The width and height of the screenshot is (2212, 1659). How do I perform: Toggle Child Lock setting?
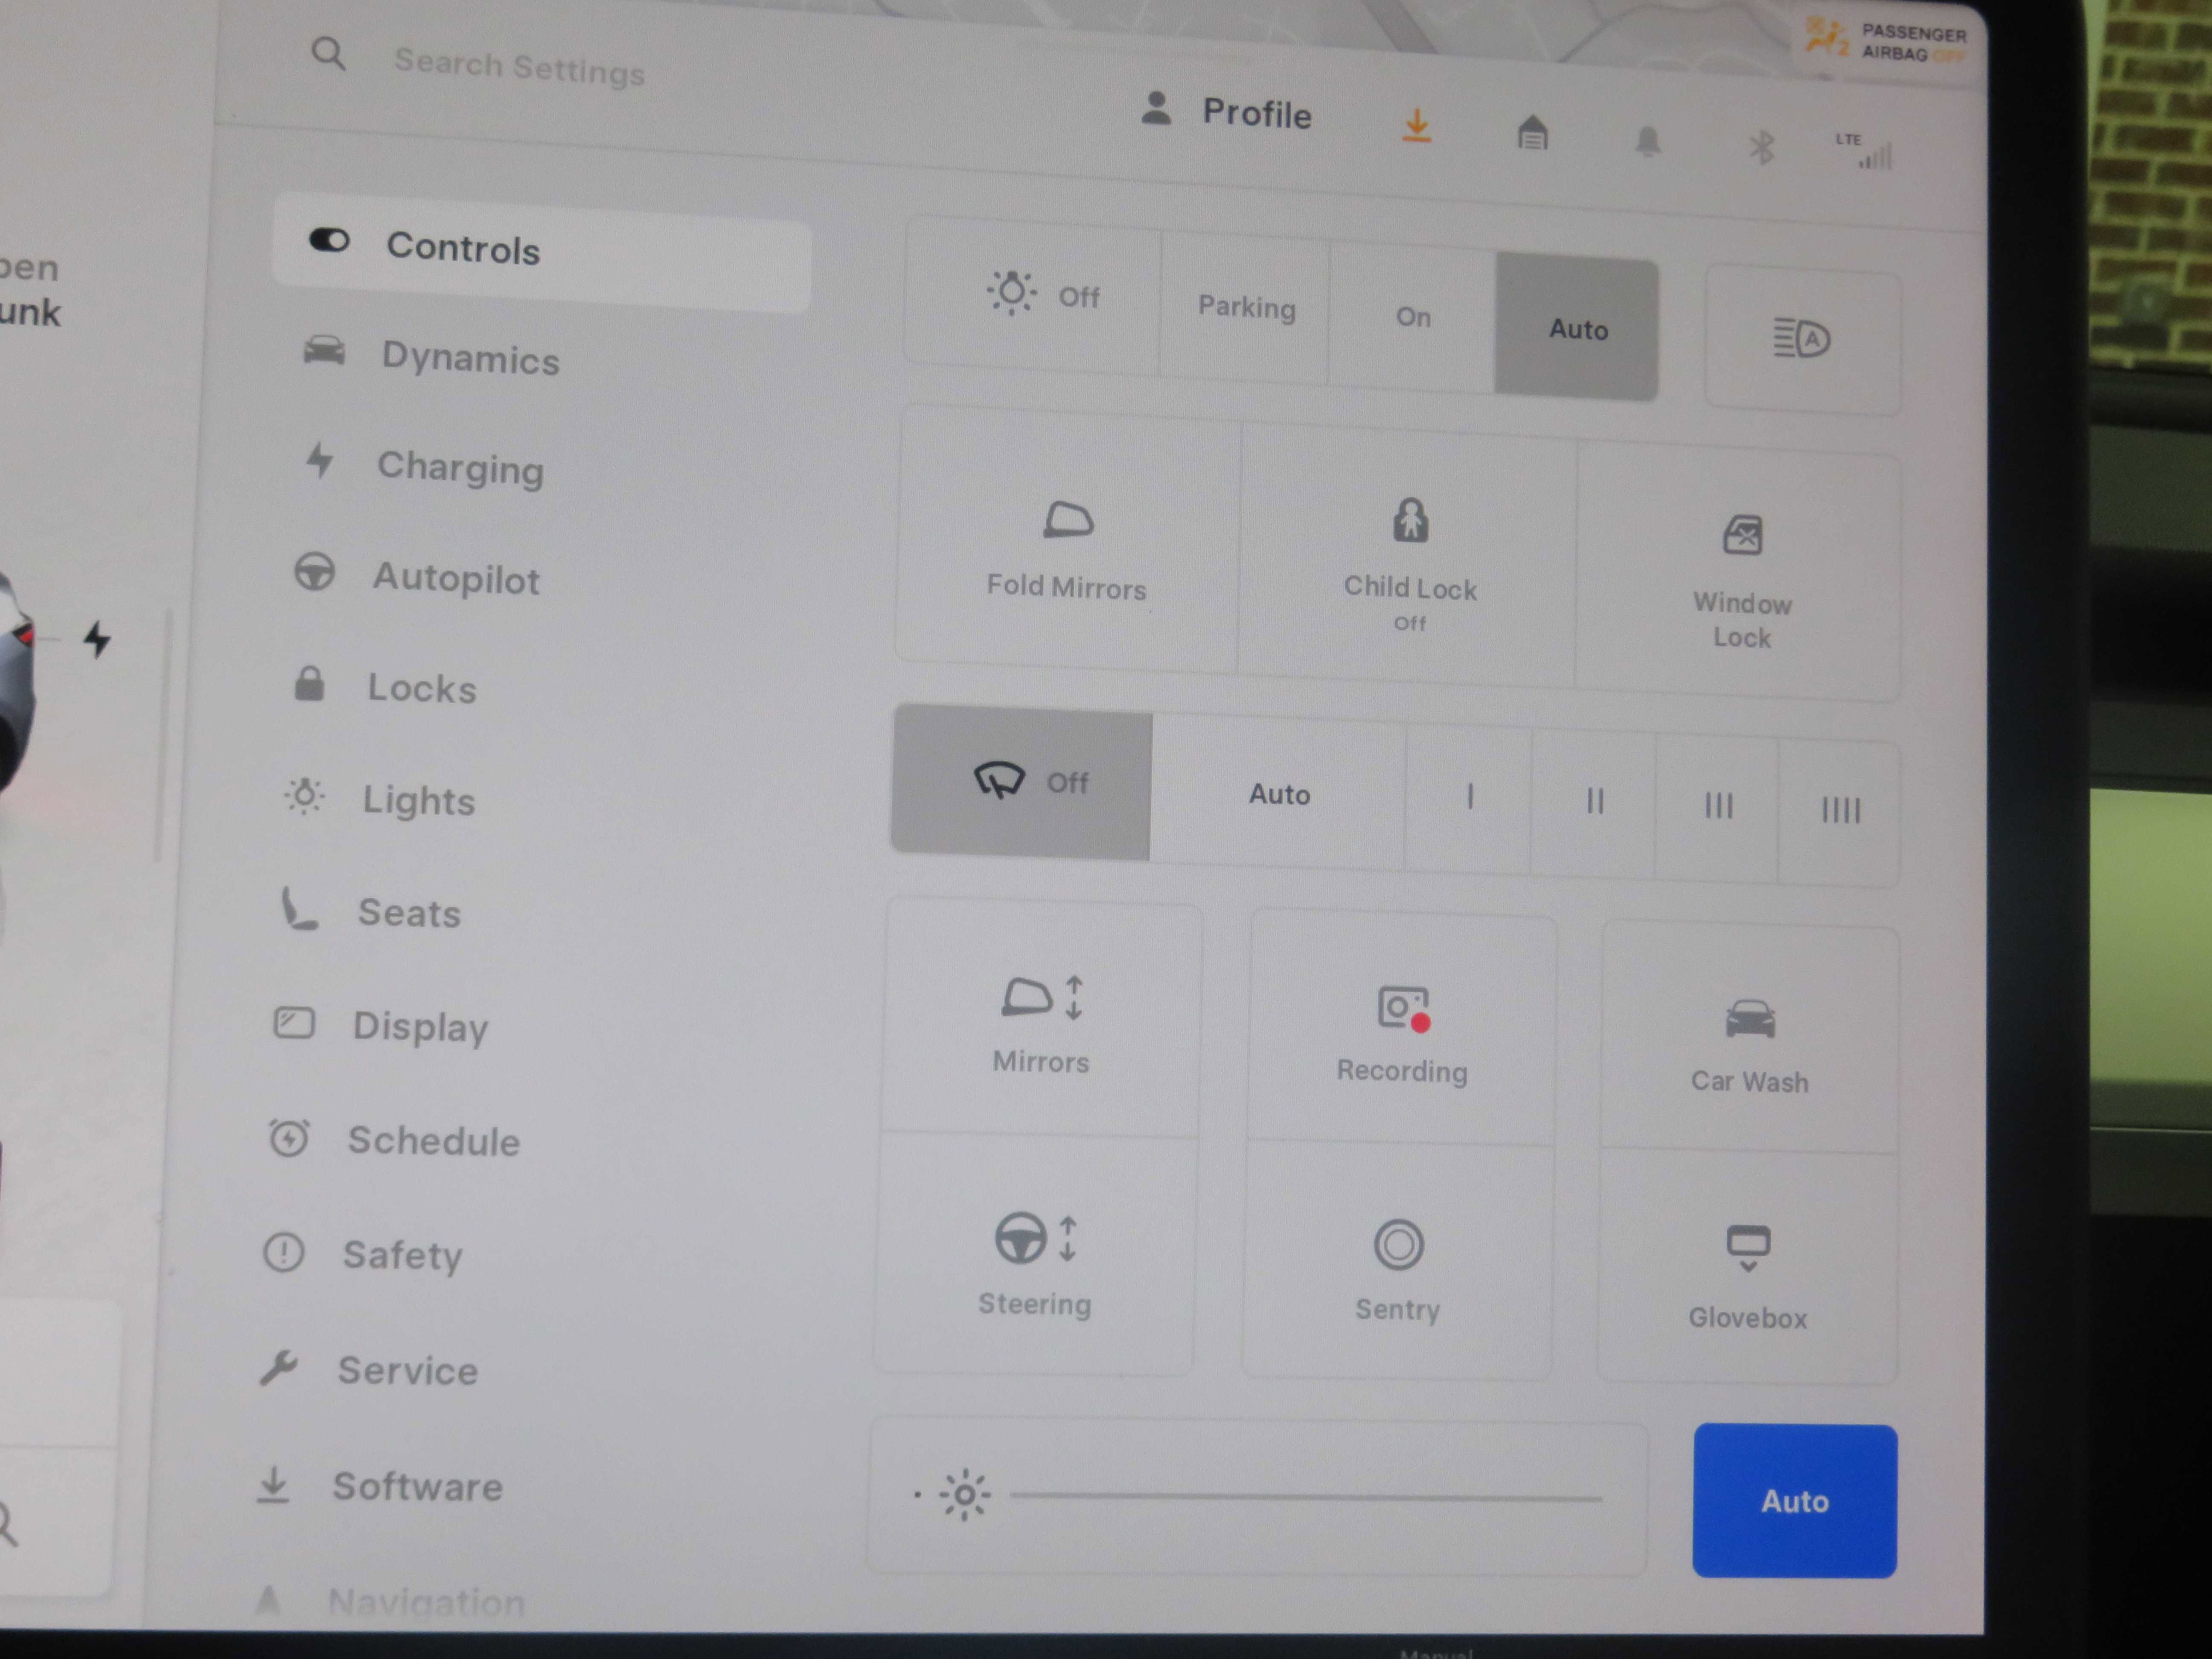[1409, 556]
